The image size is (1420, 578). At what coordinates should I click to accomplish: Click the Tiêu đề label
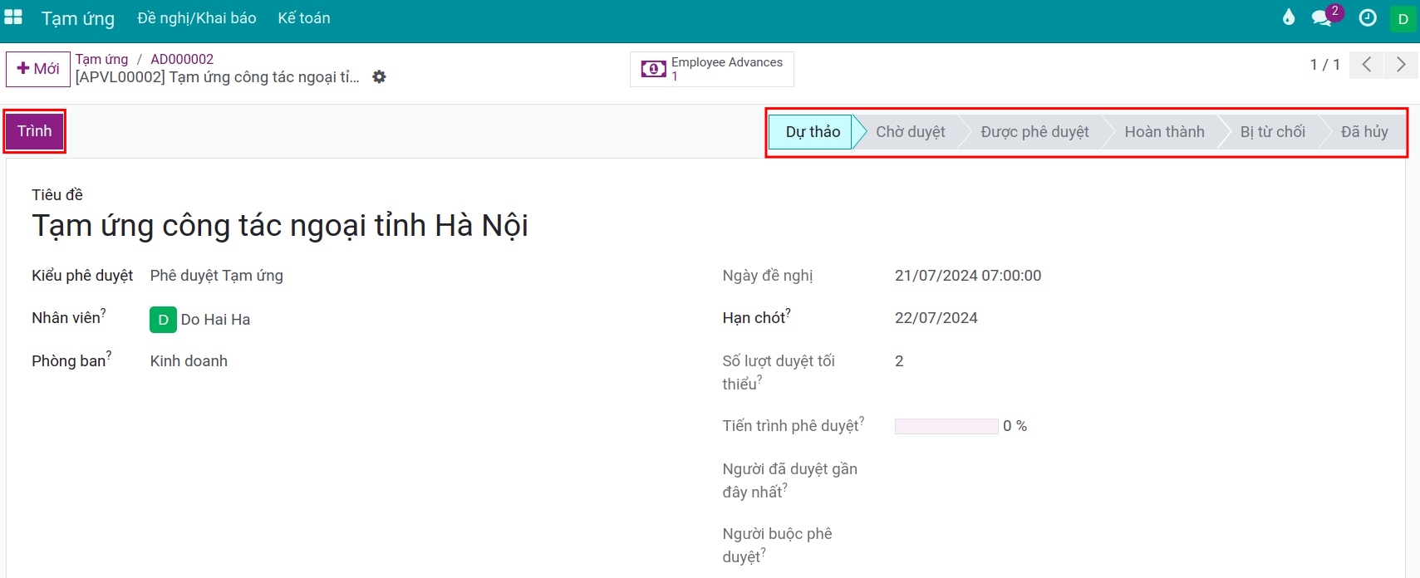tap(57, 194)
